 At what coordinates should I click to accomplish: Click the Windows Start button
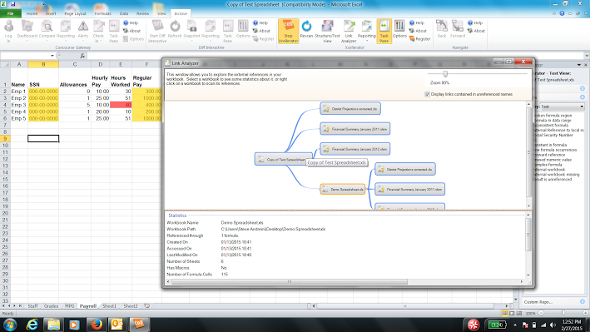[x=10, y=325]
